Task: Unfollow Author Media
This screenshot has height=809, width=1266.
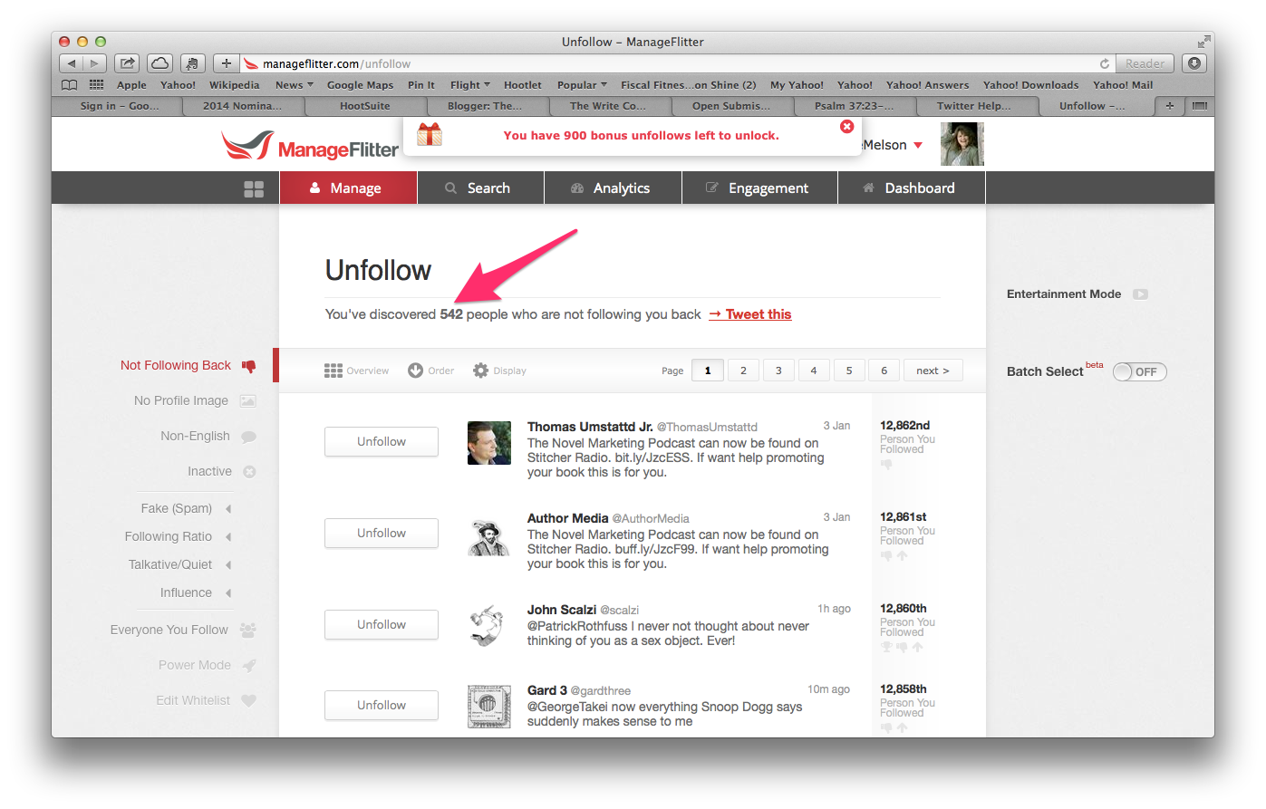Action: coord(382,533)
